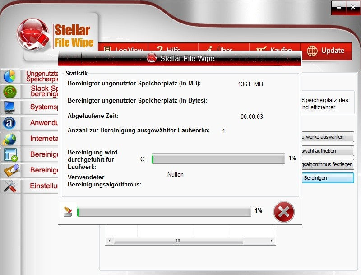Viewport: 361px width, 275px height.
Task: Open the Kaufen toolbar item
Action: [275, 47]
